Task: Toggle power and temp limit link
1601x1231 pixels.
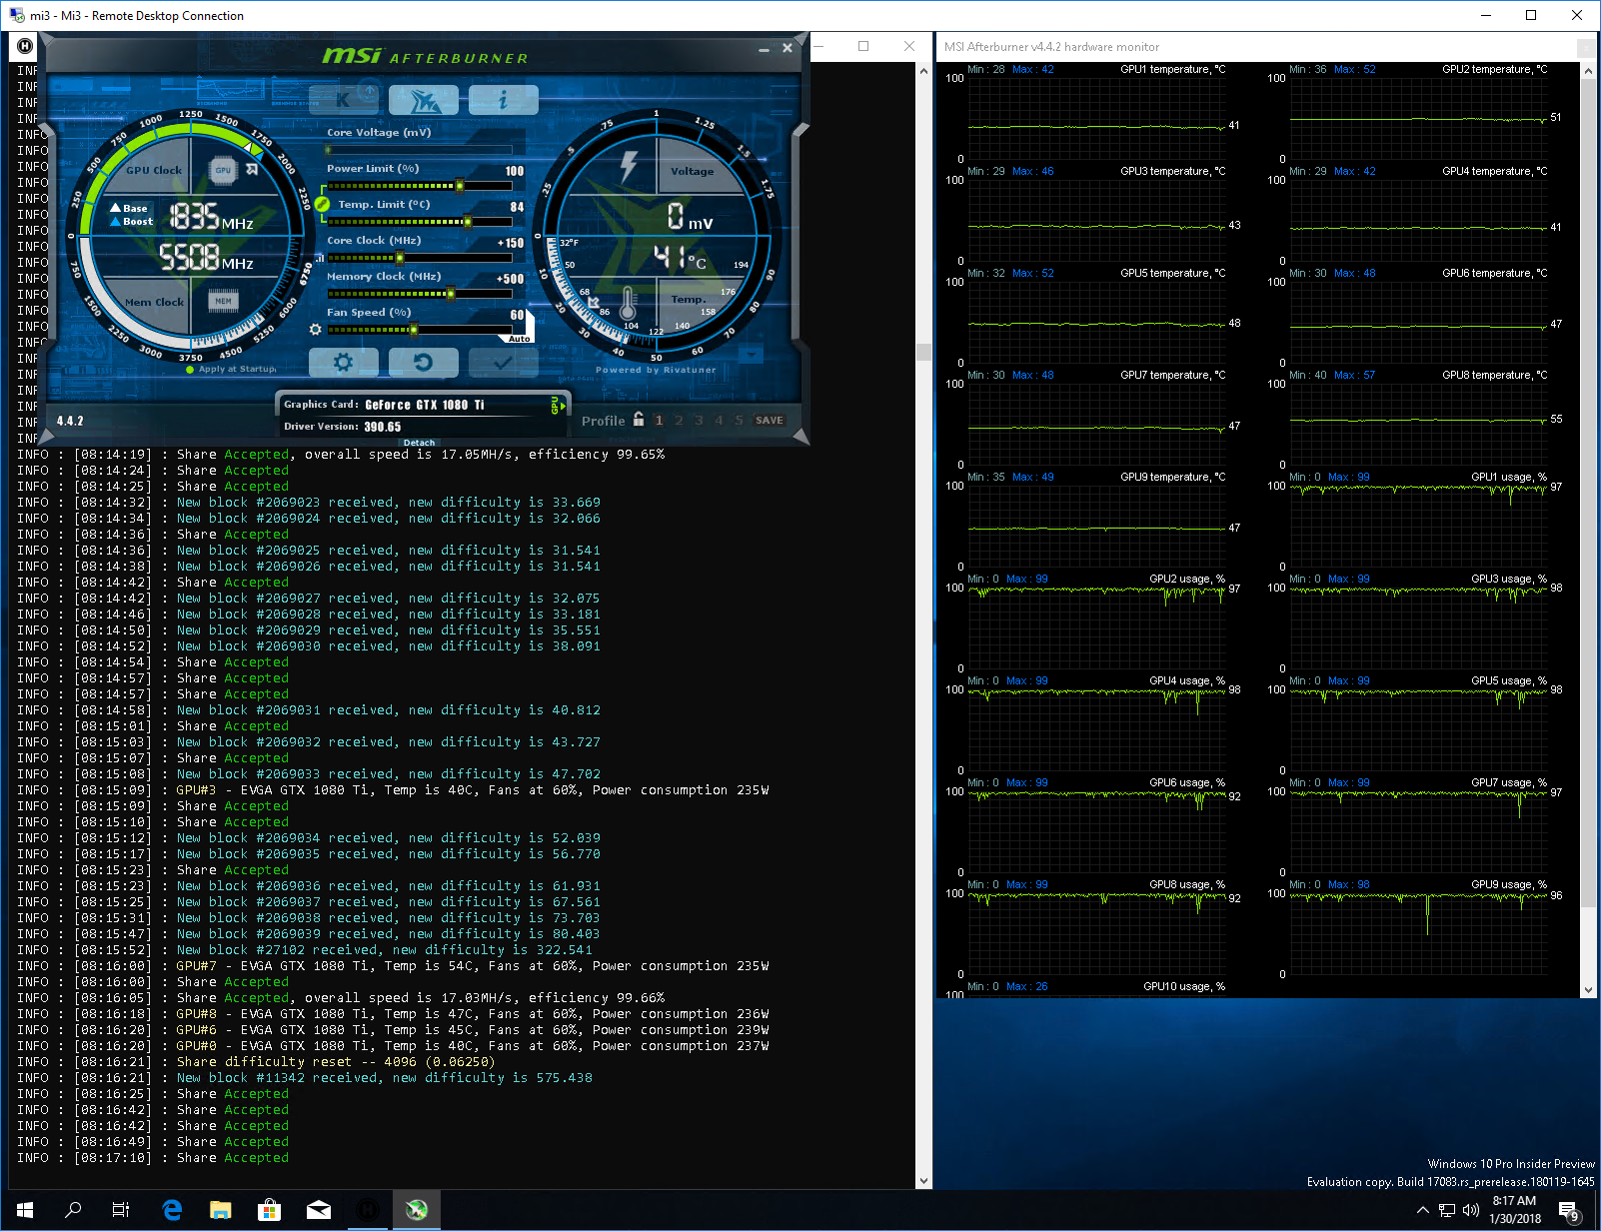Action: tap(322, 204)
